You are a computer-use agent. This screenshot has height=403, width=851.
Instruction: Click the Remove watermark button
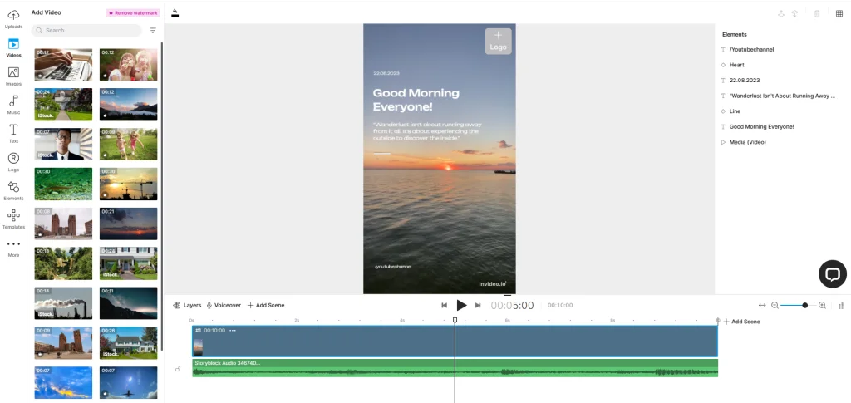[x=133, y=12]
